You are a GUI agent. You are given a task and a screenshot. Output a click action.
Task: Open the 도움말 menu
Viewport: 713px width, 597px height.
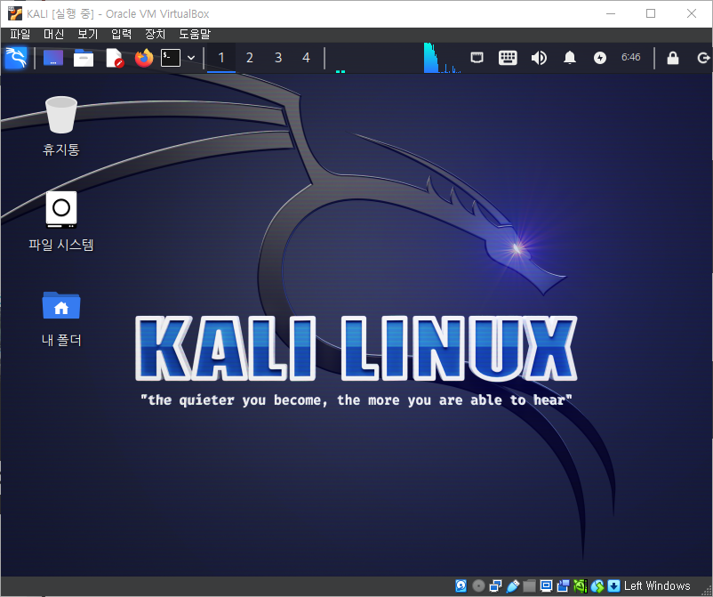pyautogui.click(x=195, y=34)
